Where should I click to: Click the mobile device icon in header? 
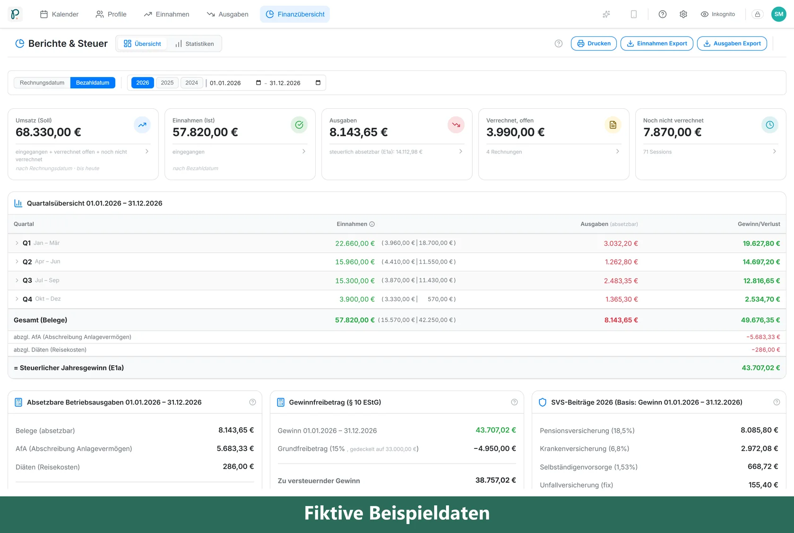point(634,14)
